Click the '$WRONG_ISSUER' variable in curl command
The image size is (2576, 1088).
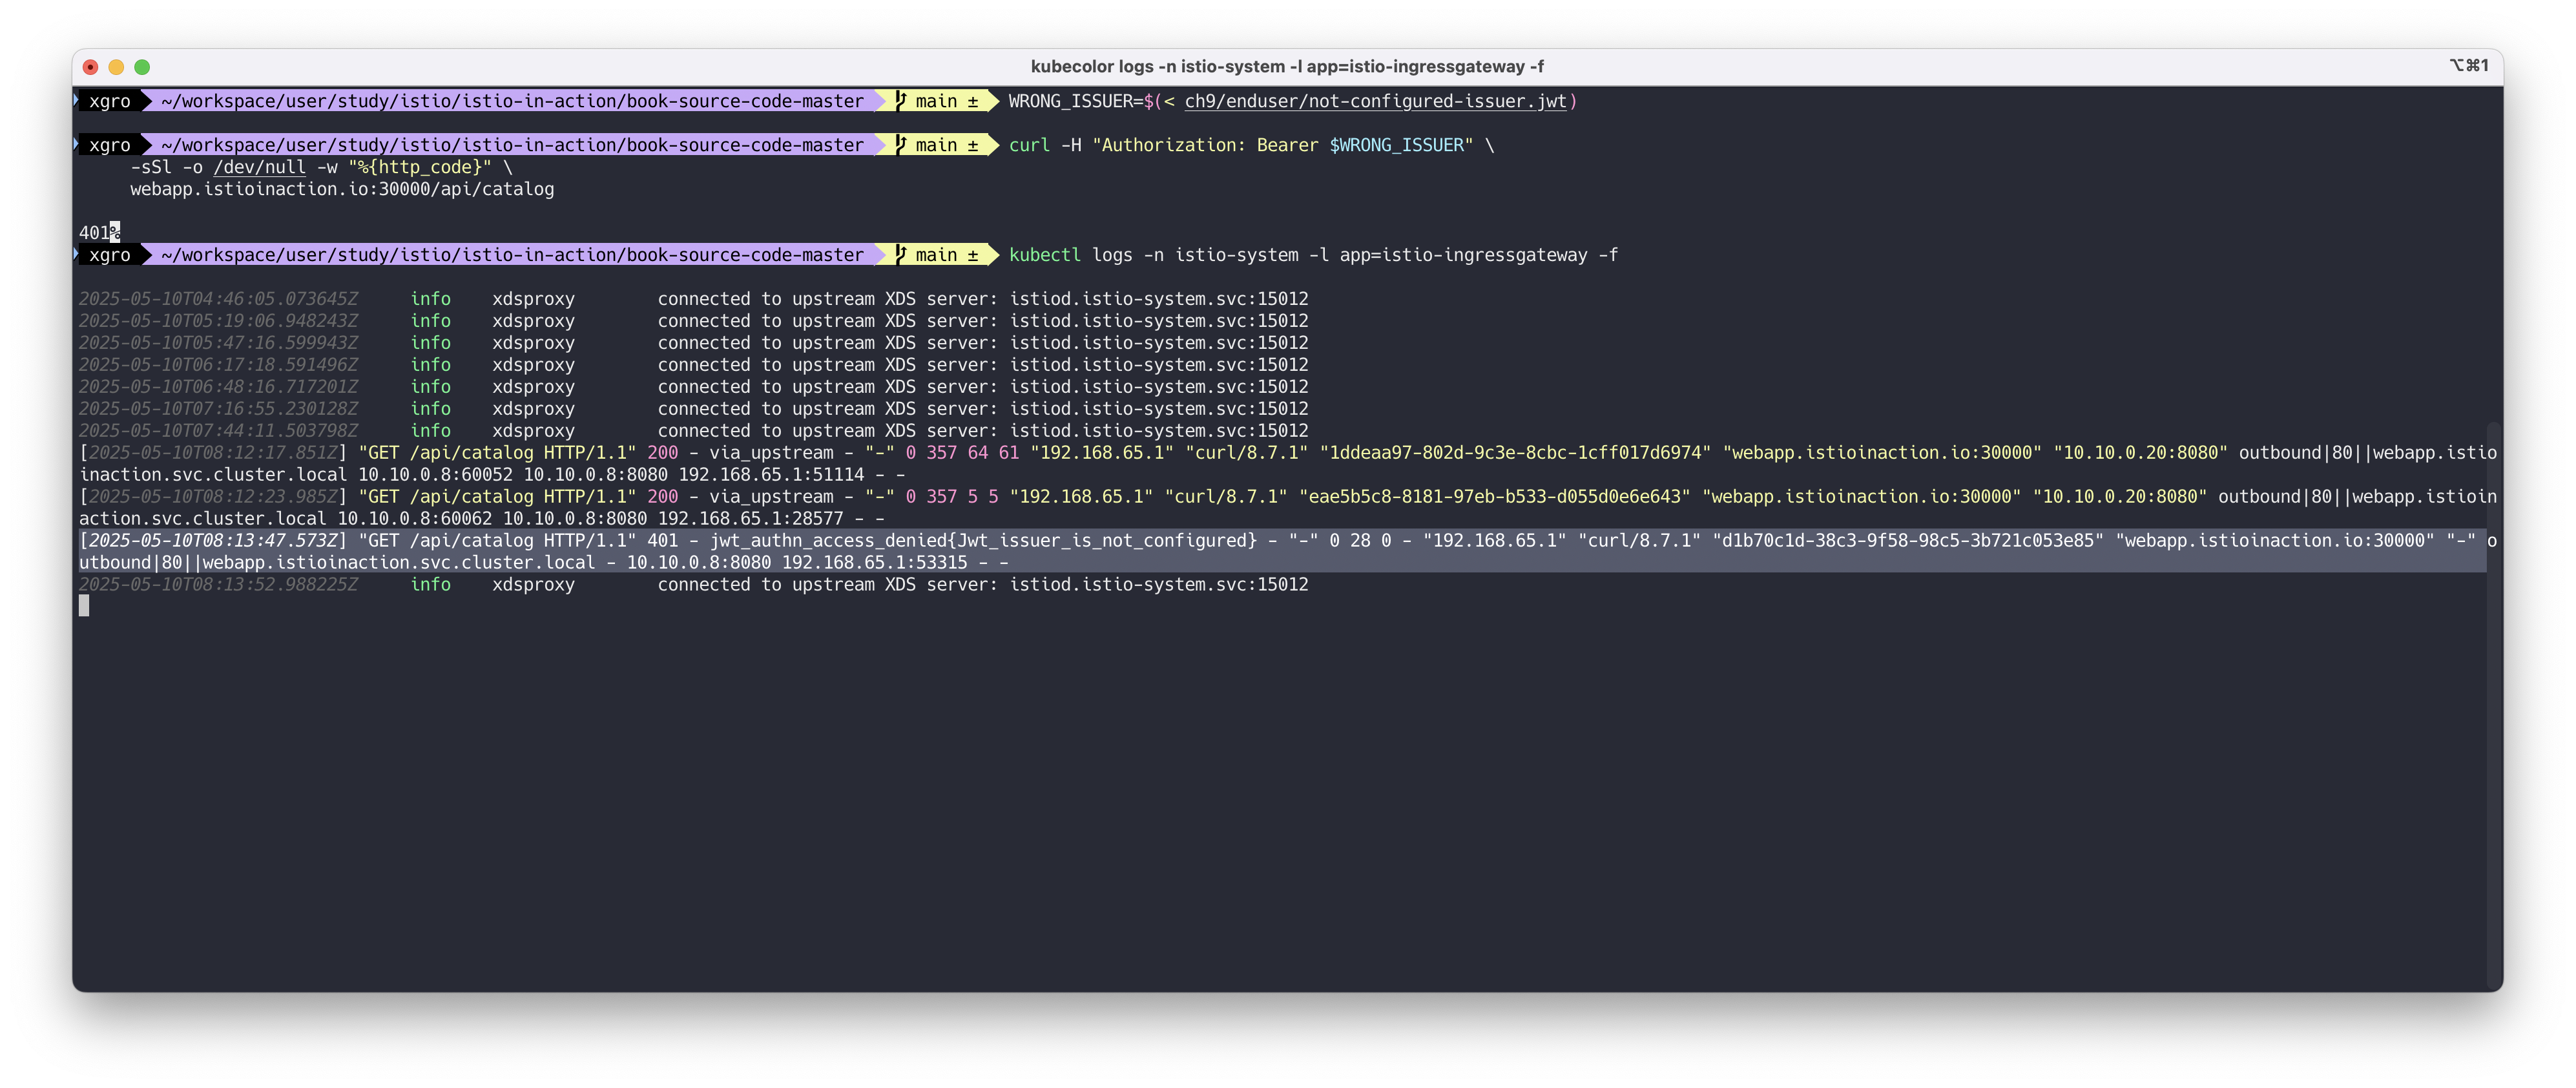(x=1396, y=145)
